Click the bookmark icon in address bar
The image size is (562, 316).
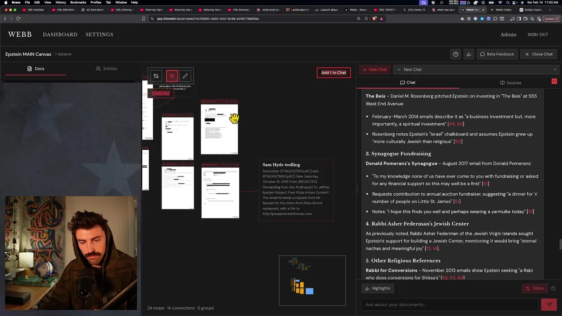pyautogui.click(x=143, y=18)
